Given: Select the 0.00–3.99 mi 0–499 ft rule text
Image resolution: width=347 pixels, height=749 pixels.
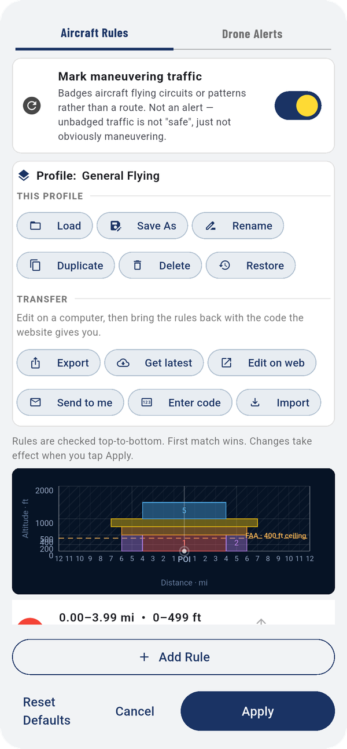Looking at the screenshot, I should (130, 617).
